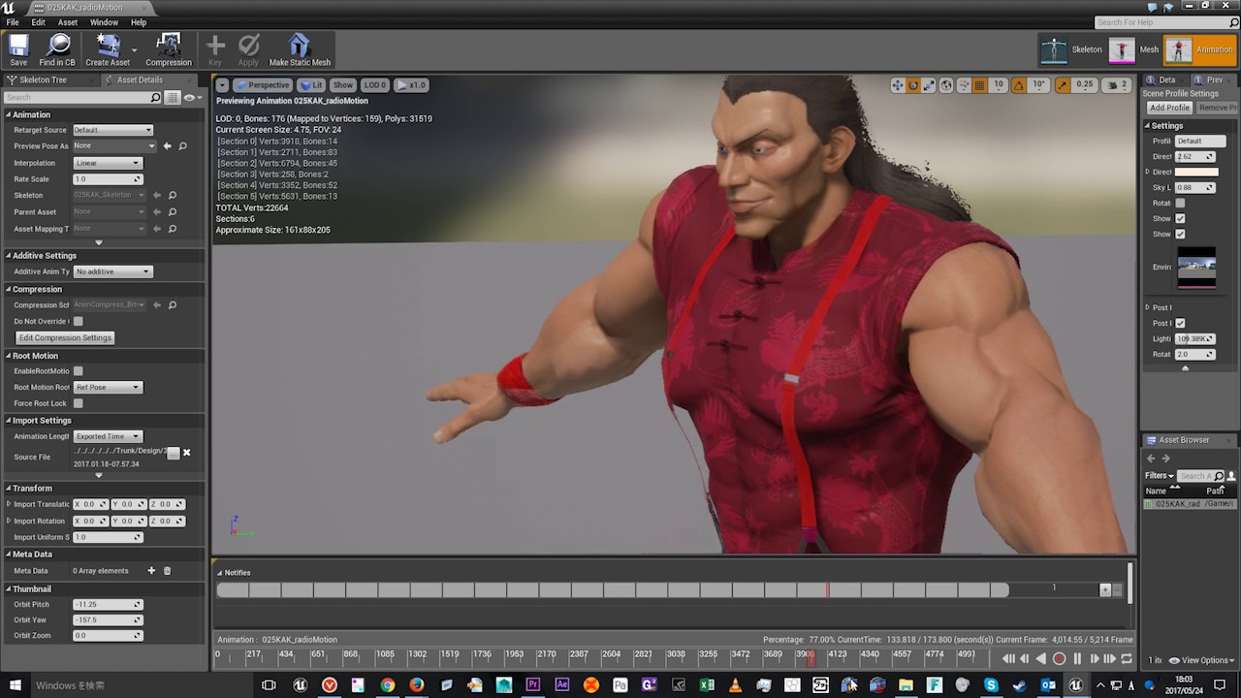Toggle loop playback icon
Image resolution: width=1241 pixels, height=698 pixels.
coord(1127,659)
